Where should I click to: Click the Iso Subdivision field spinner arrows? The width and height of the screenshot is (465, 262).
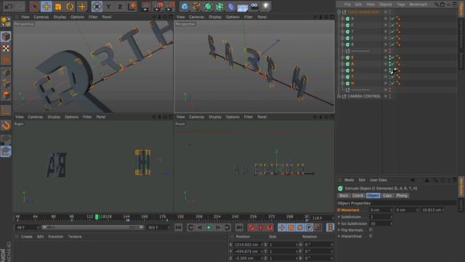392,223
